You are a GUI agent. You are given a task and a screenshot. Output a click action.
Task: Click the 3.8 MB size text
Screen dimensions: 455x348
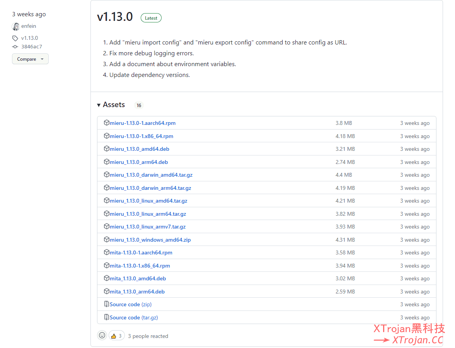pyautogui.click(x=344, y=123)
